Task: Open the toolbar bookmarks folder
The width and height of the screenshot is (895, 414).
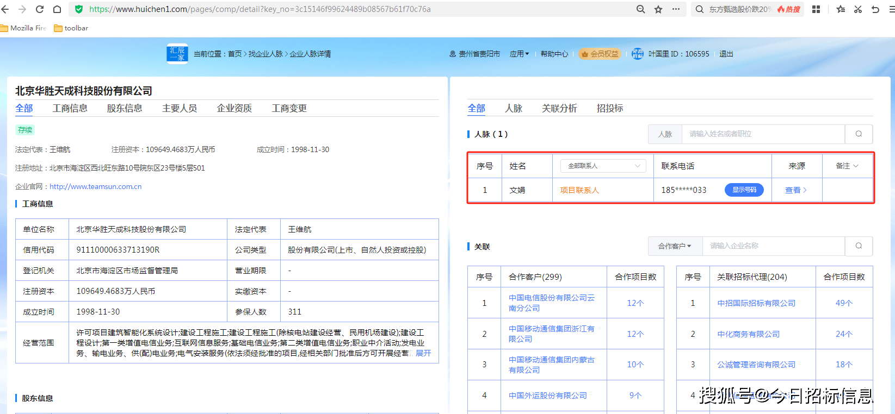Action: tap(71, 28)
